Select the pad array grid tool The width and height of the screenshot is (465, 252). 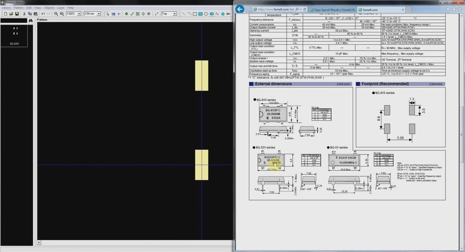pyautogui.click(x=138, y=14)
